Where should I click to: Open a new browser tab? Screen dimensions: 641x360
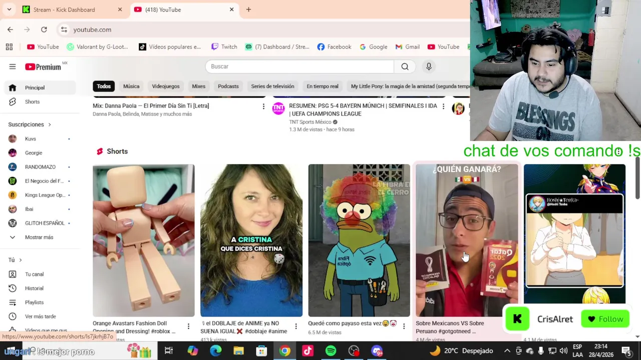click(248, 9)
